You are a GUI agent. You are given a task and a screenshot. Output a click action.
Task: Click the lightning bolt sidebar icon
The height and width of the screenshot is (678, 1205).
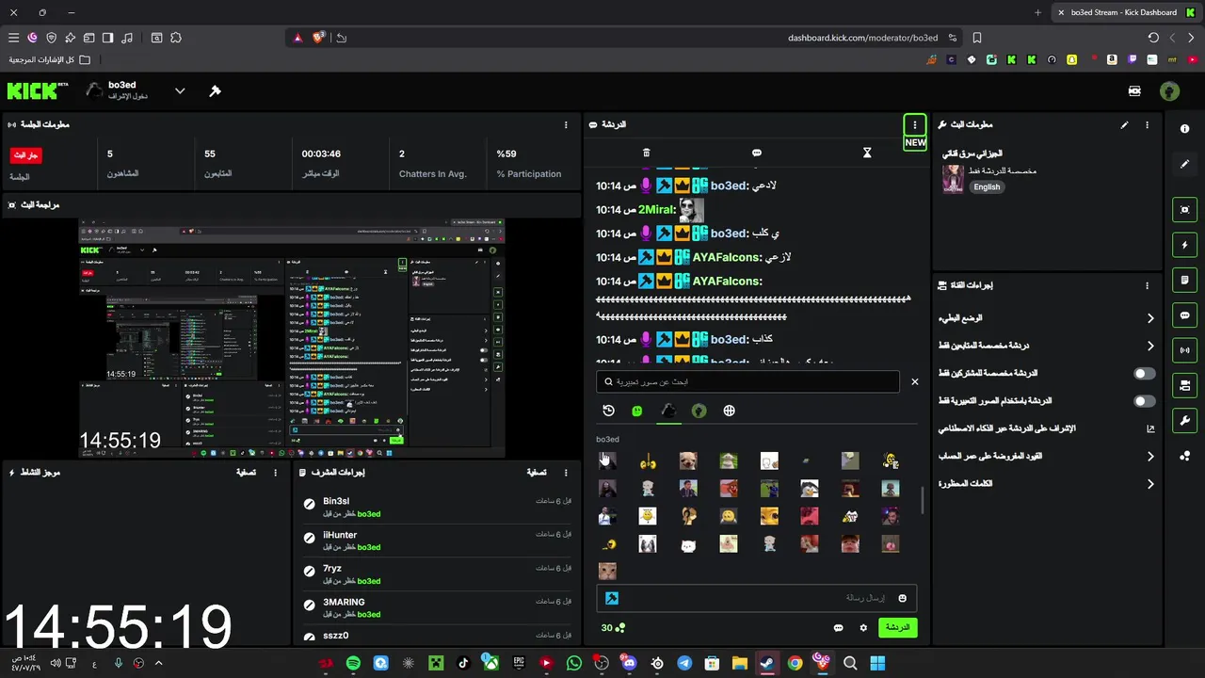coord(1184,245)
